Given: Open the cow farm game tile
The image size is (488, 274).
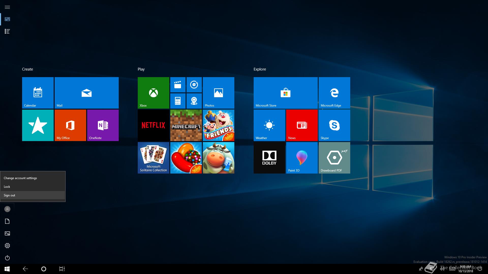Looking at the screenshot, I should pyautogui.click(x=219, y=158).
